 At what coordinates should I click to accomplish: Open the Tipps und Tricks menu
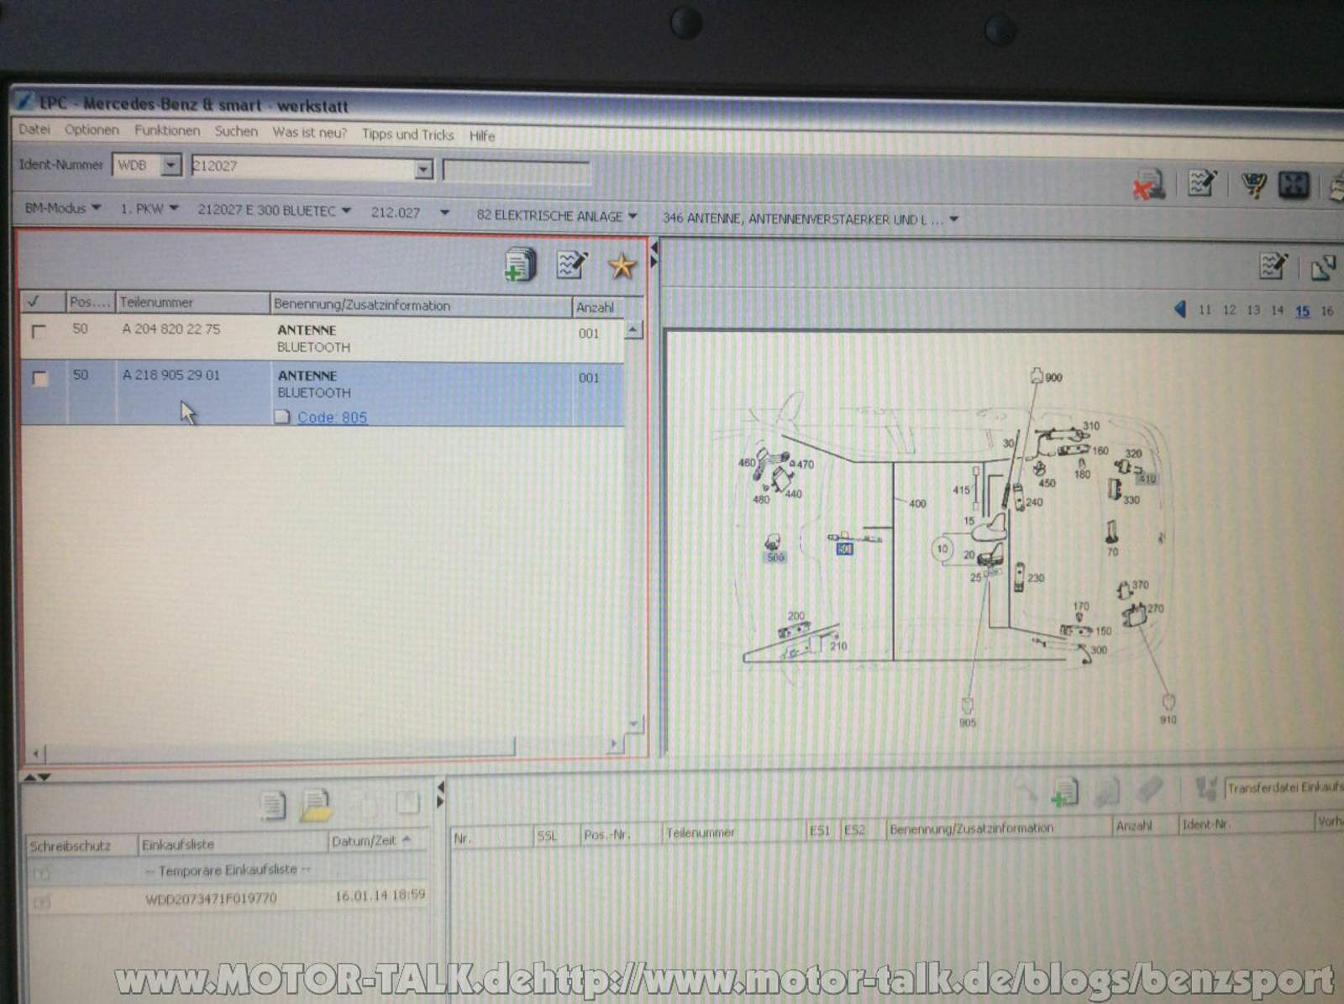click(x=407, y=134)
